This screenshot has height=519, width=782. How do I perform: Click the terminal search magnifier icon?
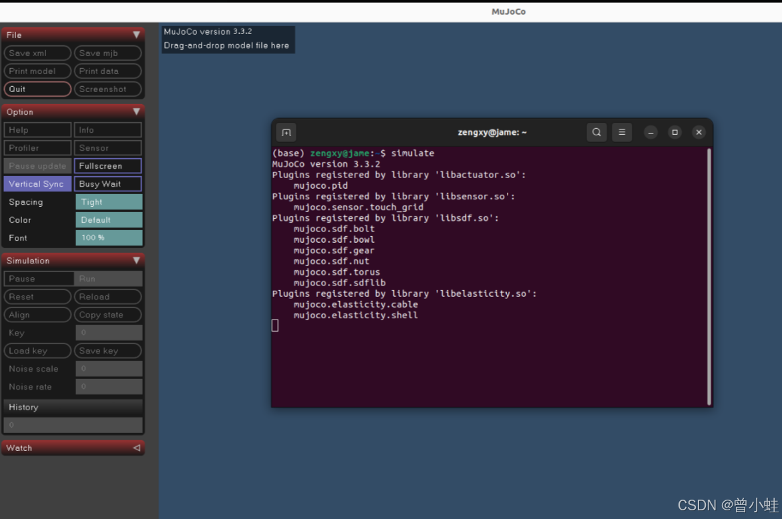click(596, 133)
